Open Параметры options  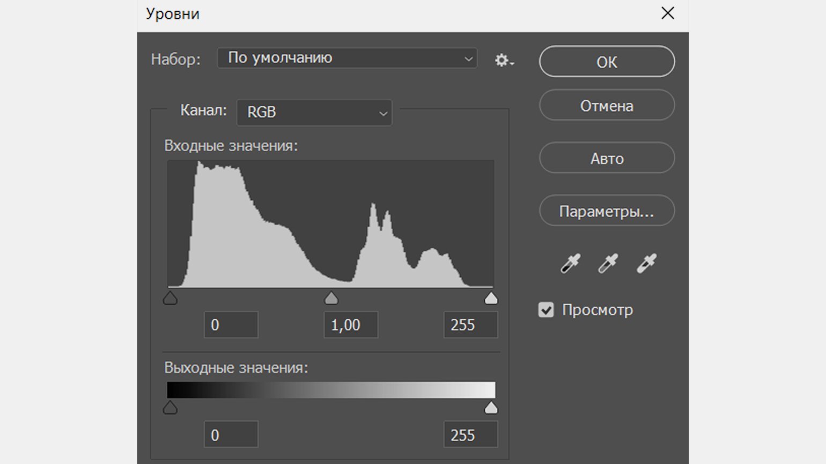pyautogui.click(x=607, y=211)
